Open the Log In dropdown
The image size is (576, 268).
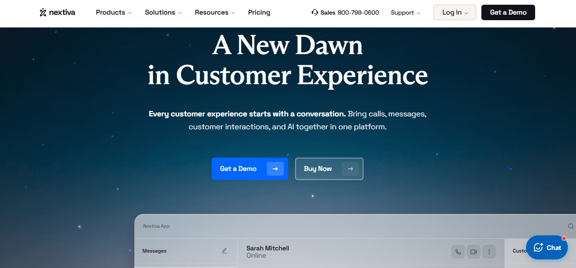coord(455,12)
